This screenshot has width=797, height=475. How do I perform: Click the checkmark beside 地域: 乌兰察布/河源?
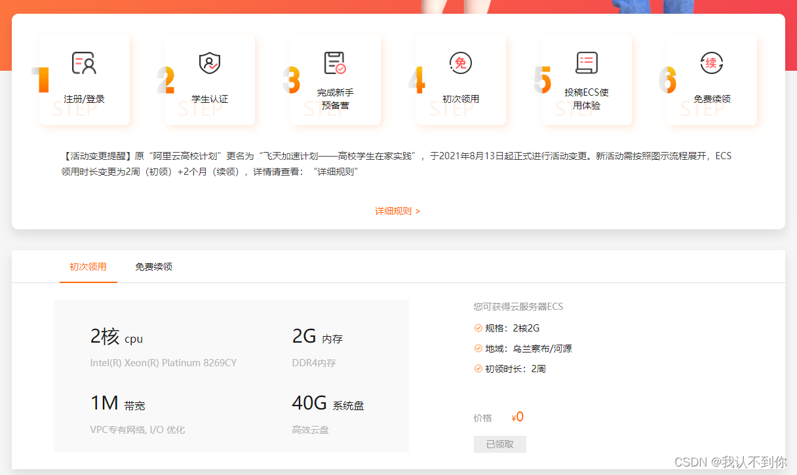pos(478,348)
